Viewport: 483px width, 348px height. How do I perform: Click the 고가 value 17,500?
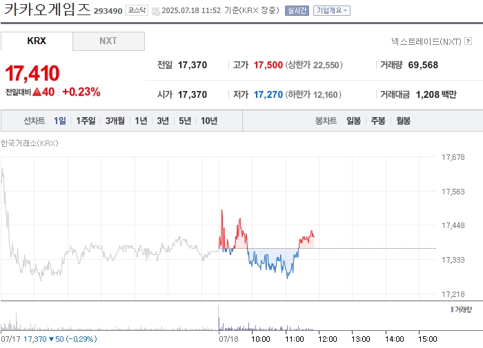[268, 65]
